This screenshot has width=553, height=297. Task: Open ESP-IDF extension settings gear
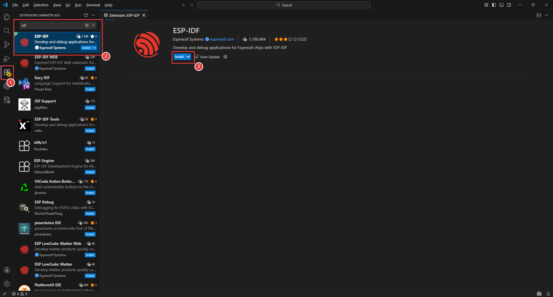click(226, 57)
